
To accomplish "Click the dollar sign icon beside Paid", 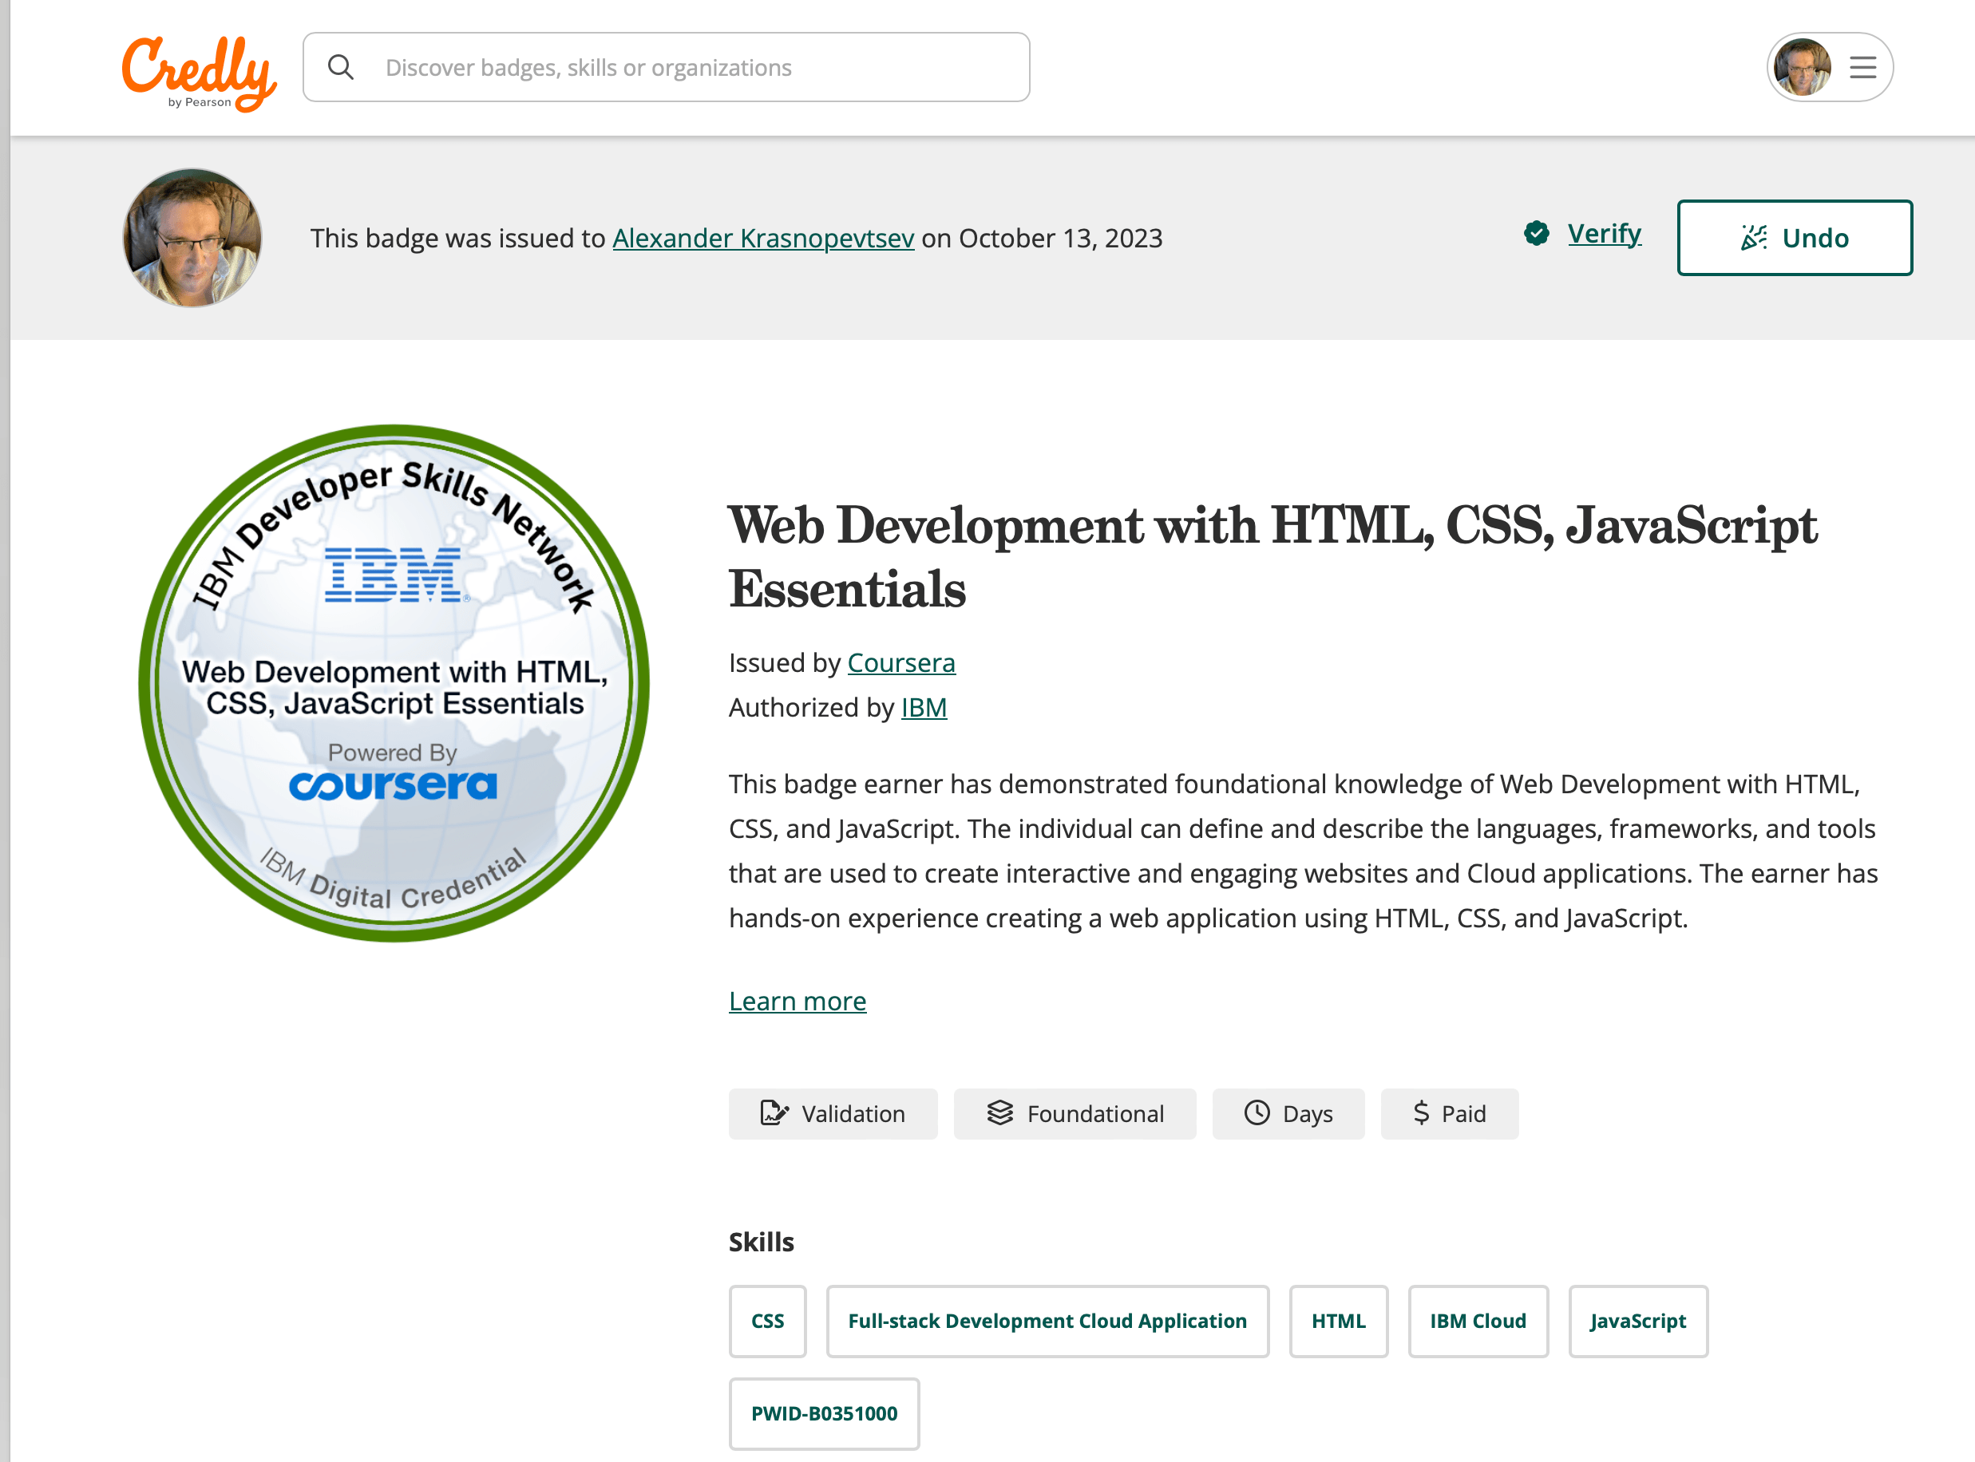I will point(1421,1112).
